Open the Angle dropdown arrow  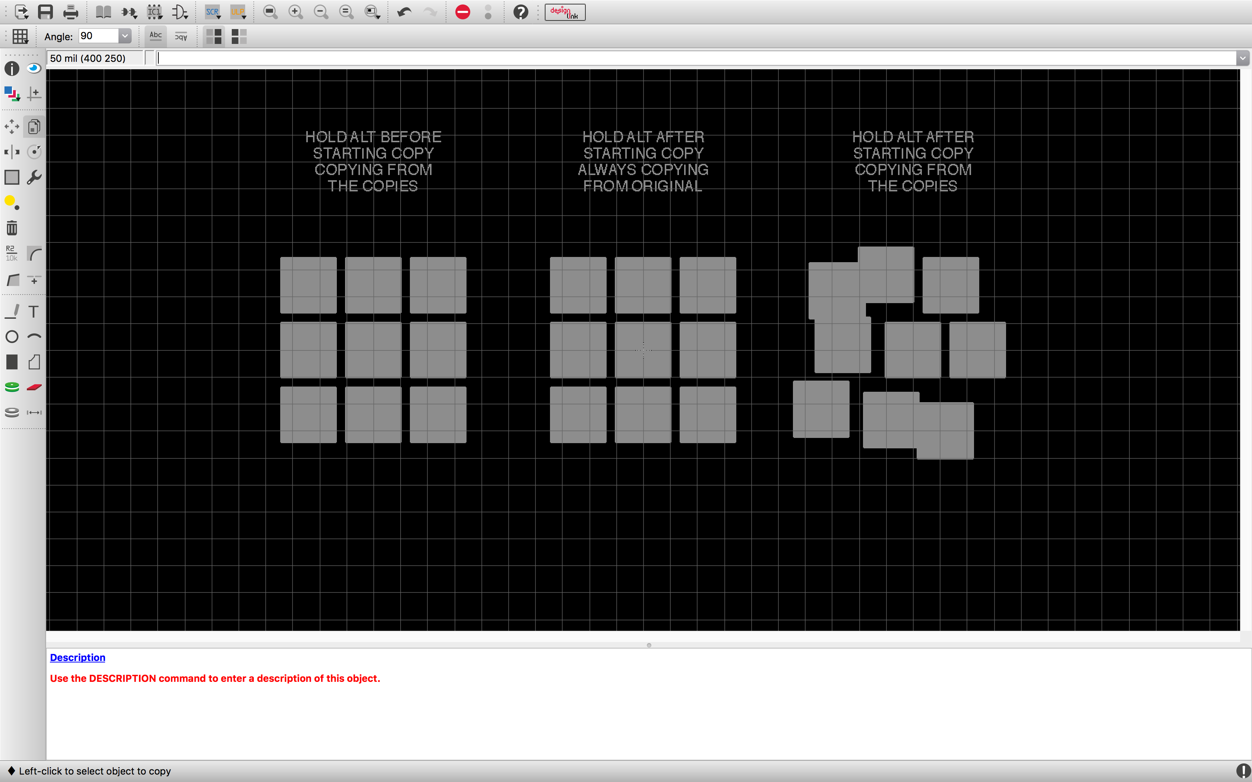pos(125,36)
